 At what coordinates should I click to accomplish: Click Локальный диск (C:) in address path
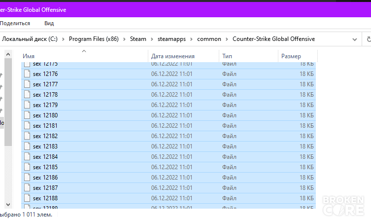pos(30,39)
